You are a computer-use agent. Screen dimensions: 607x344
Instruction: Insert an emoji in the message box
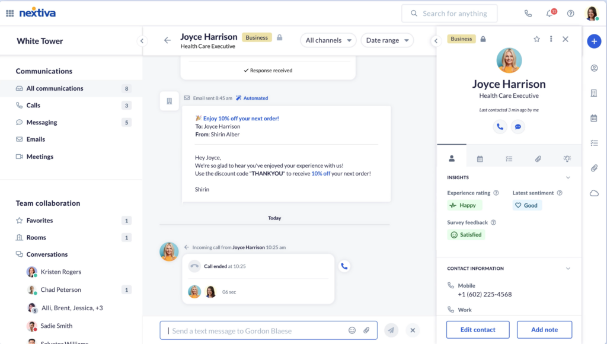(352, 330)
